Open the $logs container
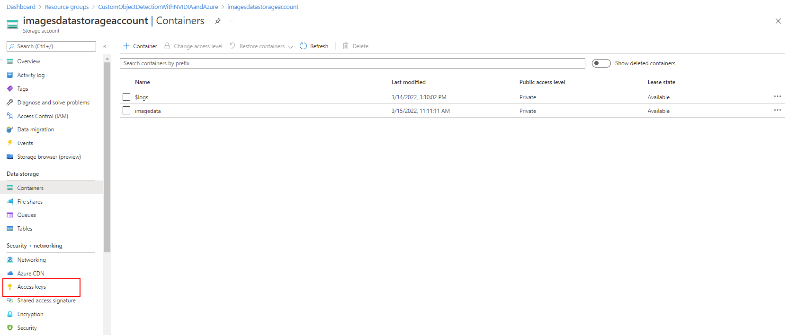 coord(142,97)
